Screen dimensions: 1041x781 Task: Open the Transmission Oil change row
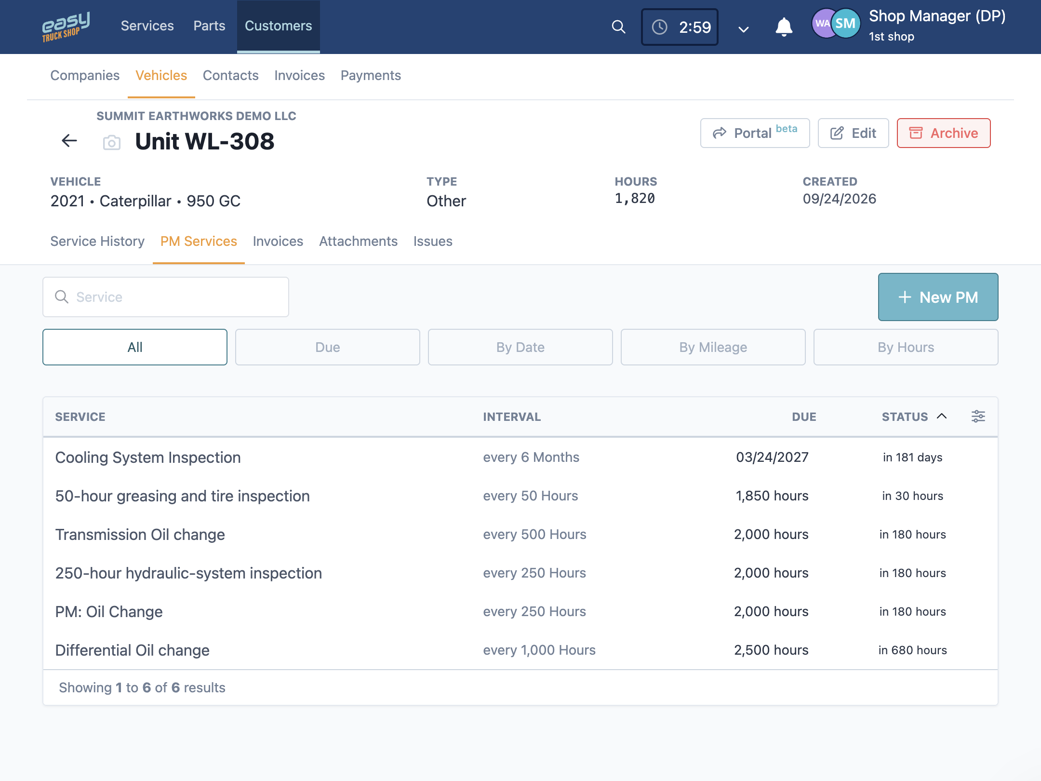pos(520,534)
